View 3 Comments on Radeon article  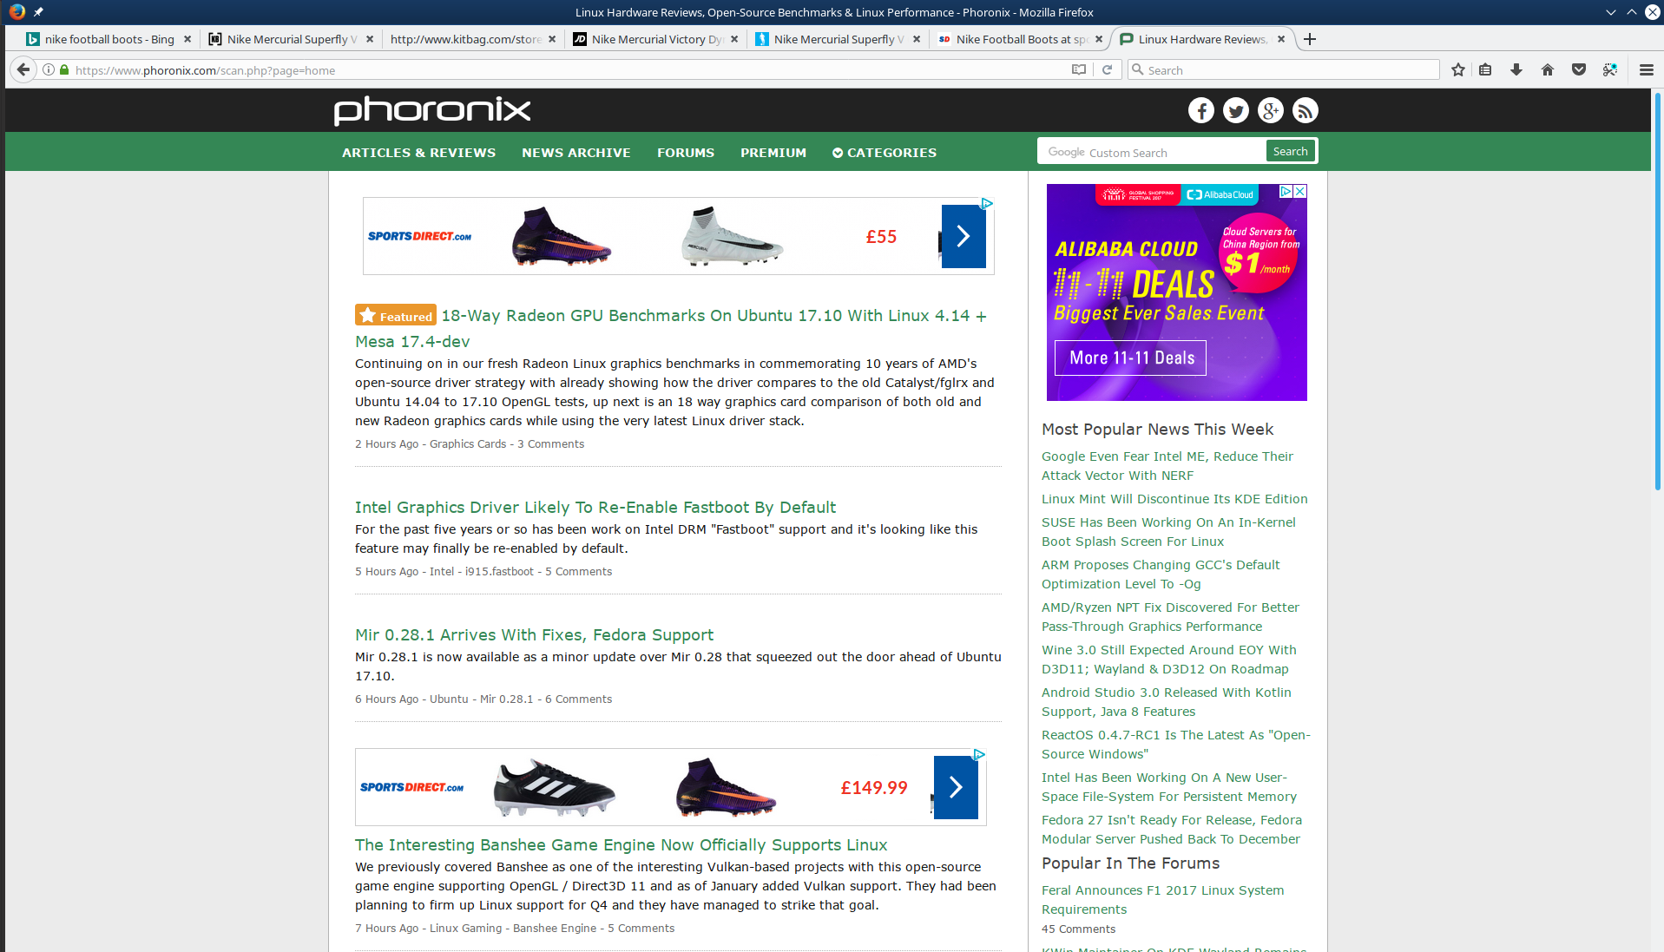[551, 444]
